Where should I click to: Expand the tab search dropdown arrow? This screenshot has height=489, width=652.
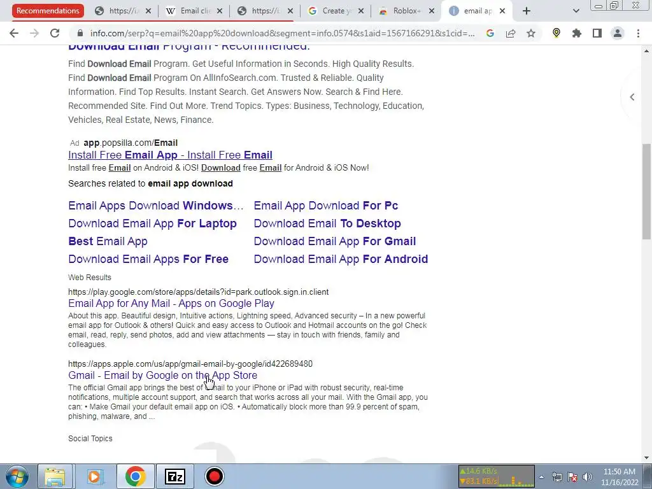[x=576, y=11]
